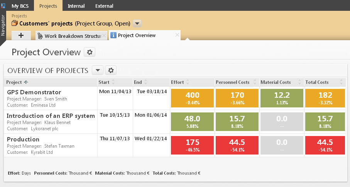Screen dimensions: 350x187
Task: Switch to the Internal tab
Action: pyautogui.click(x=76, y=6)
